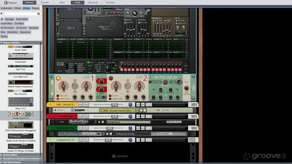Image resolution: width=292 pixels, height=164 pixels.
Task: Save the Kong patch with the disk icon
Action: point(145,110)
